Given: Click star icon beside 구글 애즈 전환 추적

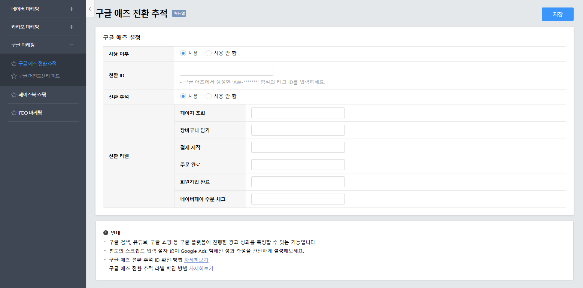Looking at the screenshot, I should [x=14, y=64].
